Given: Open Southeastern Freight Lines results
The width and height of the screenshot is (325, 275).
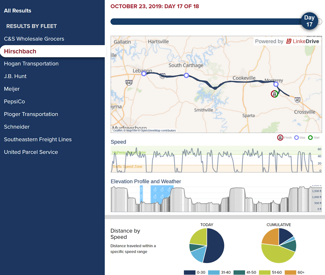Looking at the screenshot, I should pos(38,140).
